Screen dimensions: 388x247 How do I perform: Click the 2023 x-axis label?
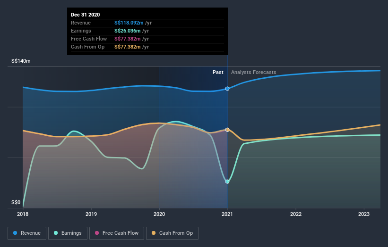point(364,214)
